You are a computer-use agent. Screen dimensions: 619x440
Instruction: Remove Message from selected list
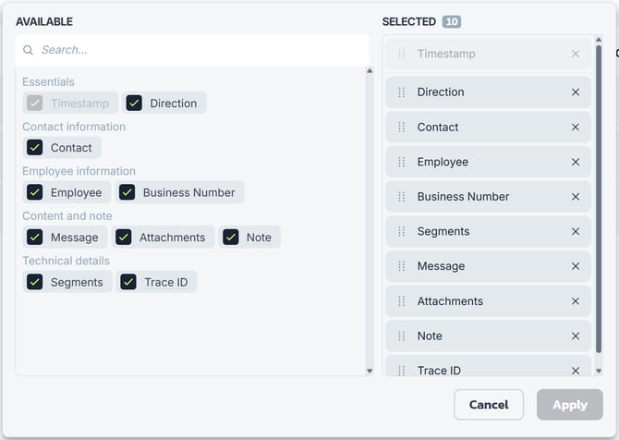[x=576, y=266]
